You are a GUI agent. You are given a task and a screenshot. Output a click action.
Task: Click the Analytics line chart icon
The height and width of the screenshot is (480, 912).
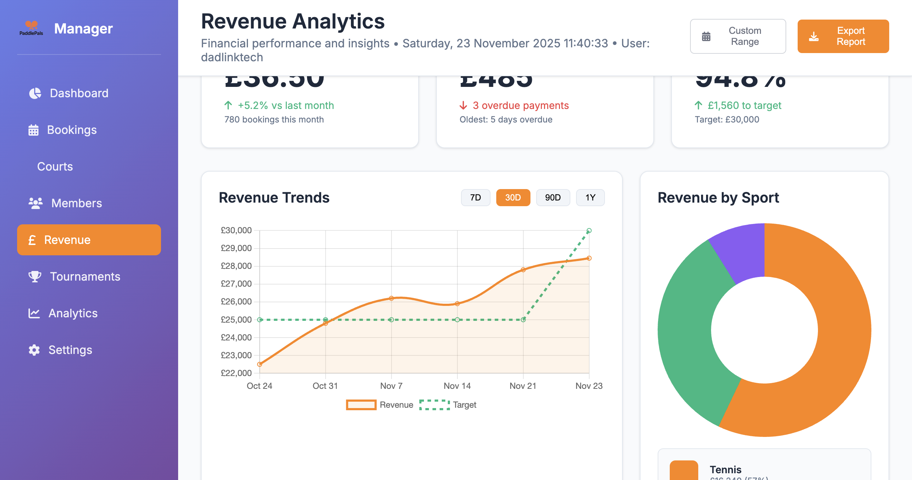[34, 313]
